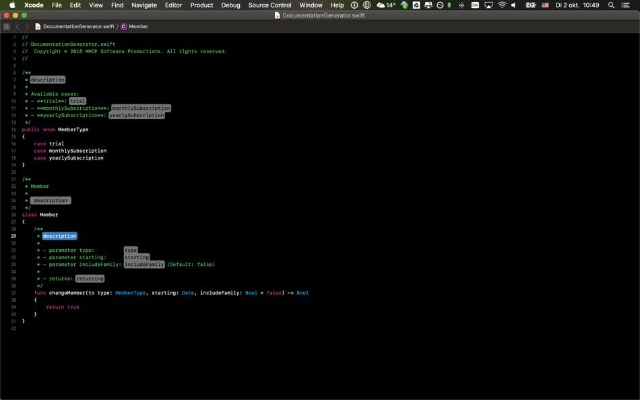Open the View menu

[96, 5]
